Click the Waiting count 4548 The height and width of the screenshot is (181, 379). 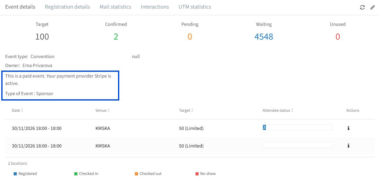[264, 37]
